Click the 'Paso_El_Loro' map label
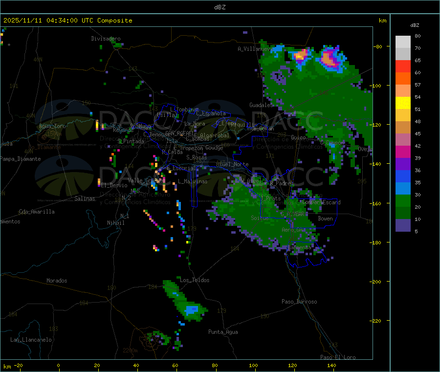The image size is (440, 372). tap(338, 357)
